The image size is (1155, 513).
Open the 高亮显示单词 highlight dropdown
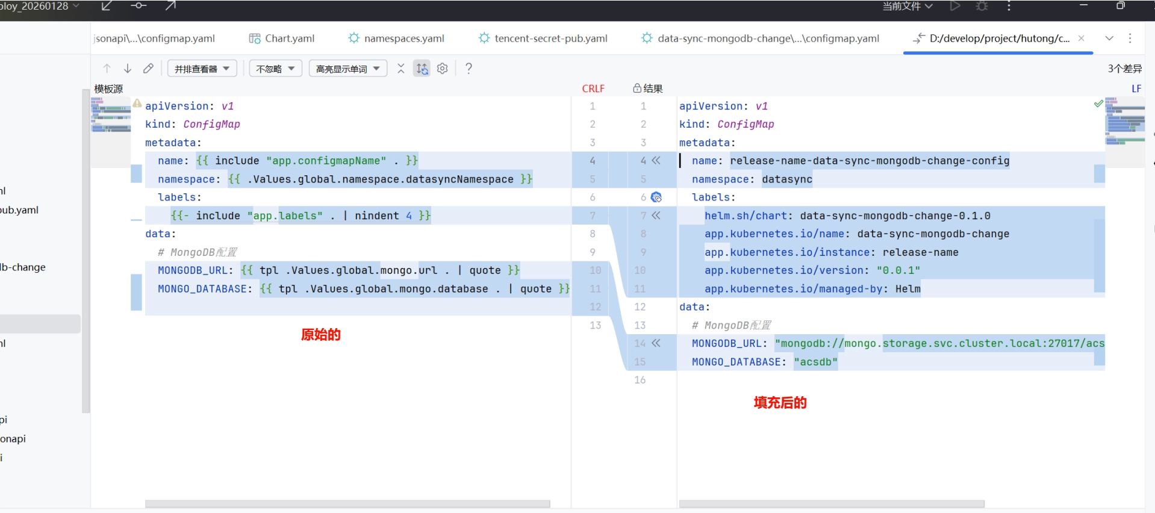[348, 69]
